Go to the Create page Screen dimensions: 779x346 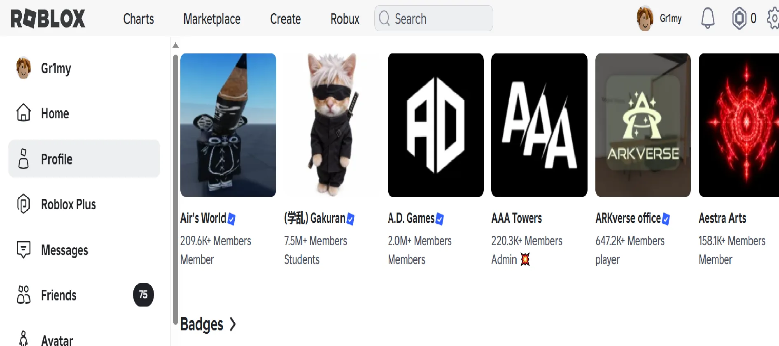[x=285, y=19]
